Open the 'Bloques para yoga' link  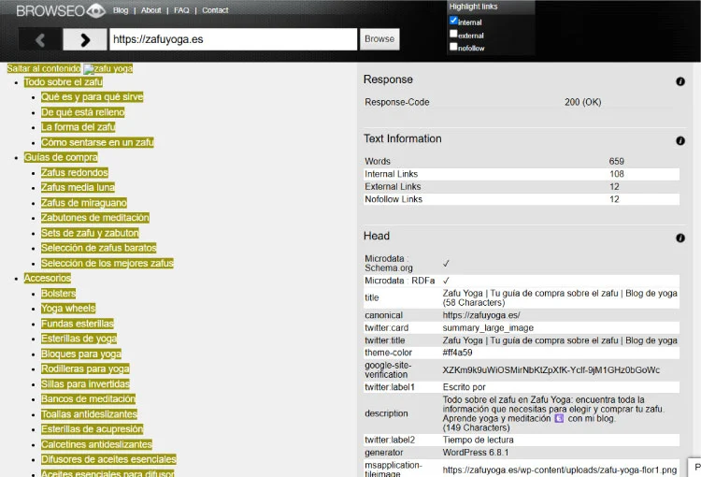click(x=81, y=354)
